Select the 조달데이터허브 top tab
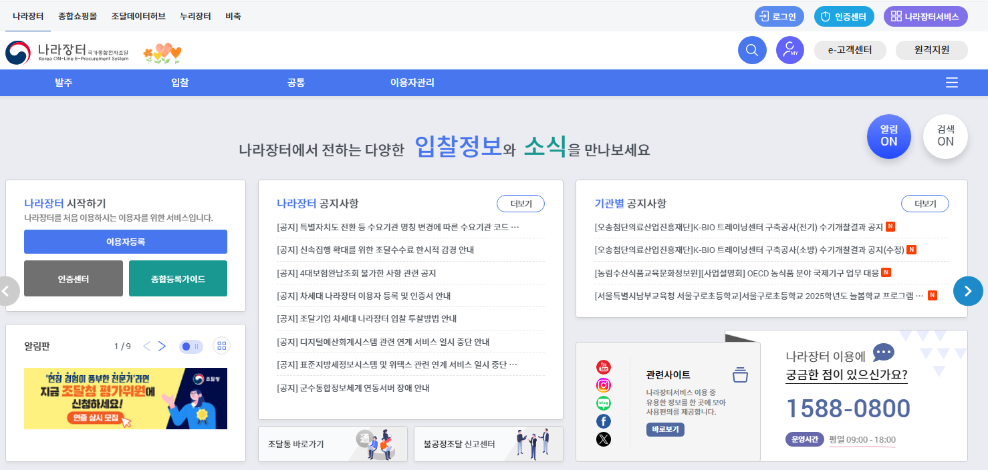 (138, 16)
